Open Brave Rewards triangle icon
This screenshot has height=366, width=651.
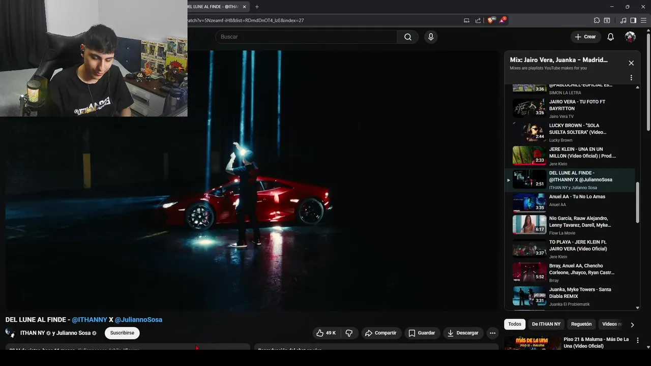coord(503,20)
